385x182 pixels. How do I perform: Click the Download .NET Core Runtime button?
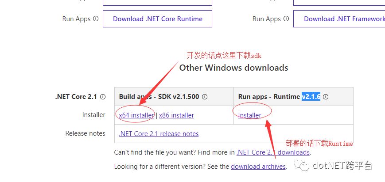click(157, 19)
